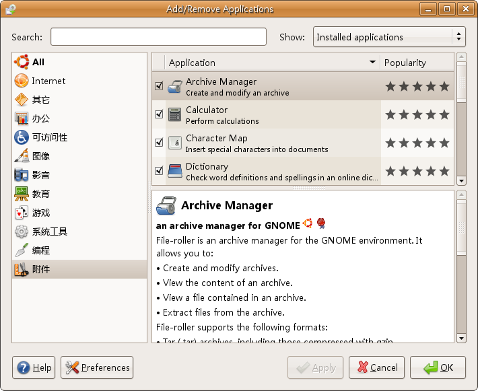Select the 系统工具 category label
478x391 pixels.
[x=50, y=232]
